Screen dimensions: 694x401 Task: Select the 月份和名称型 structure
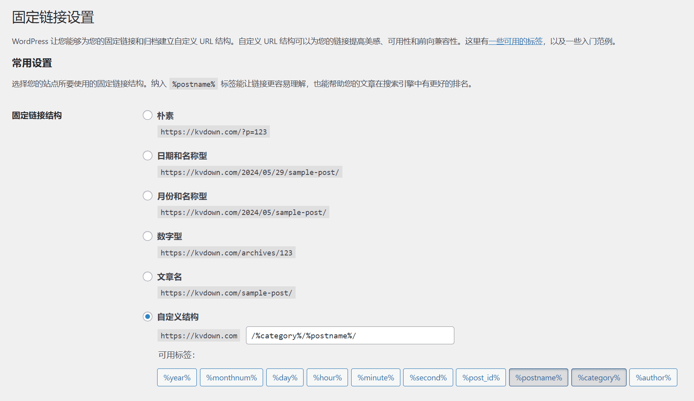click(147, 196)
